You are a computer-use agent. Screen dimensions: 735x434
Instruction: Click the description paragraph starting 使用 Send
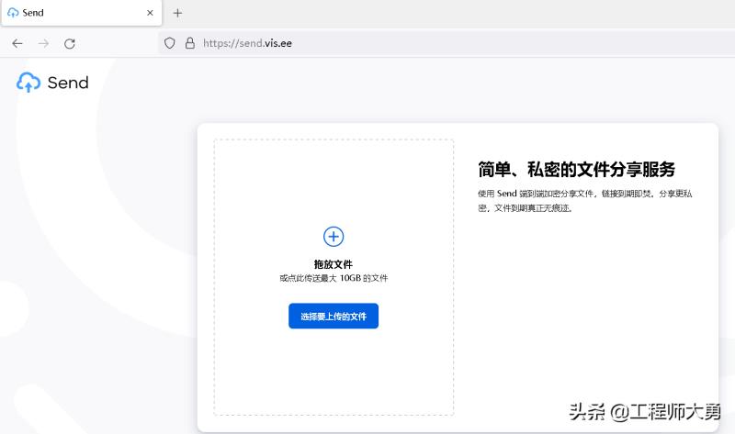tap(585, 200)
